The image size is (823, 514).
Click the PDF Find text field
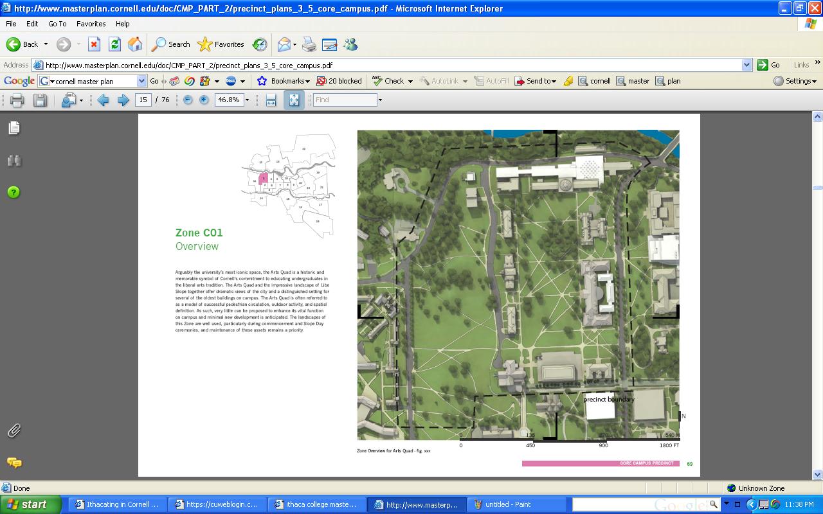click(345, 100)
